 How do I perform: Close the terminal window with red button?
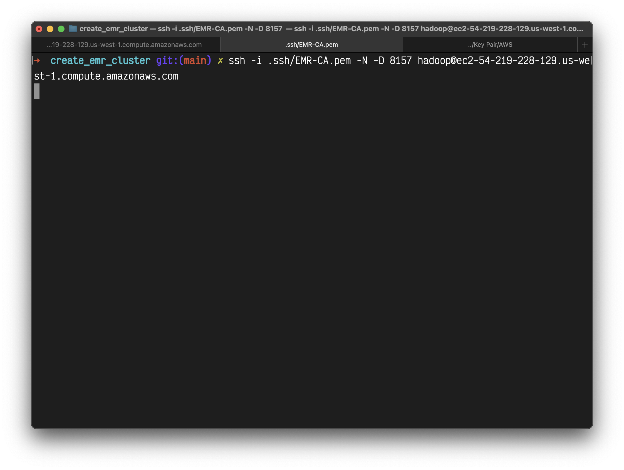click(x=39, y=29)
